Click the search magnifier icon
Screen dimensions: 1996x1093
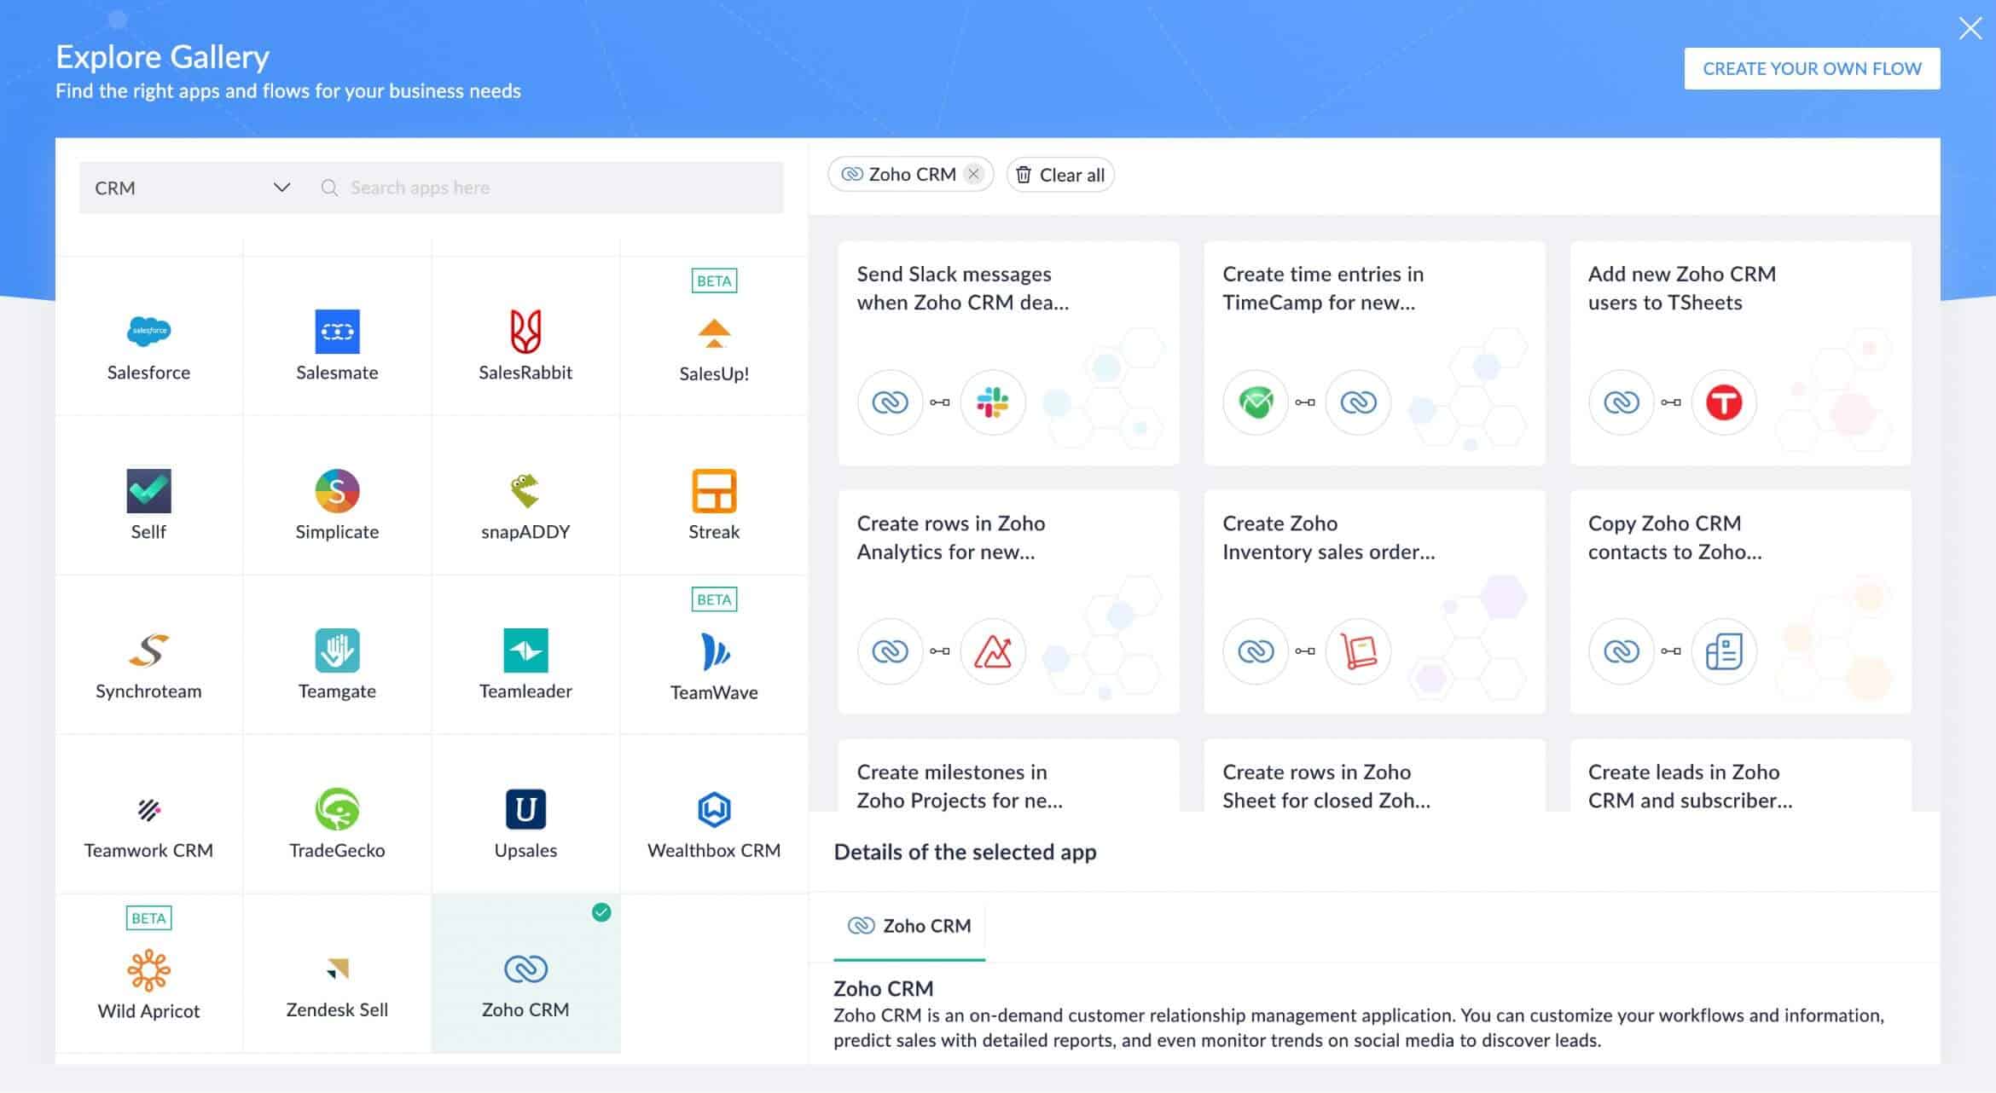click(329, 188)
